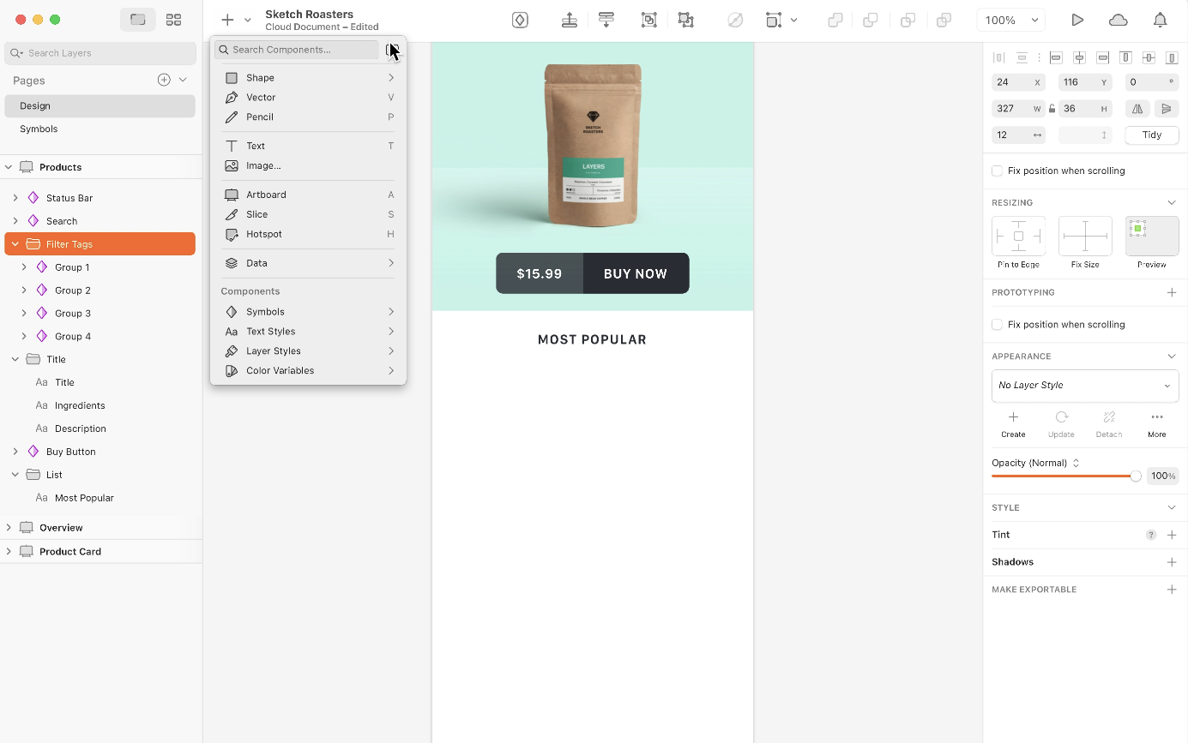Viewport: 1188px width, 743px height.
Task: Open the Color Variables submenu
Action: point(309,371)
